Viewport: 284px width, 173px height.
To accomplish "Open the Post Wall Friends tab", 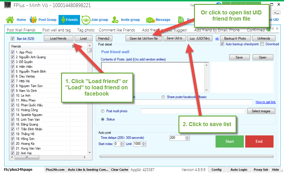I will (21, 30).
